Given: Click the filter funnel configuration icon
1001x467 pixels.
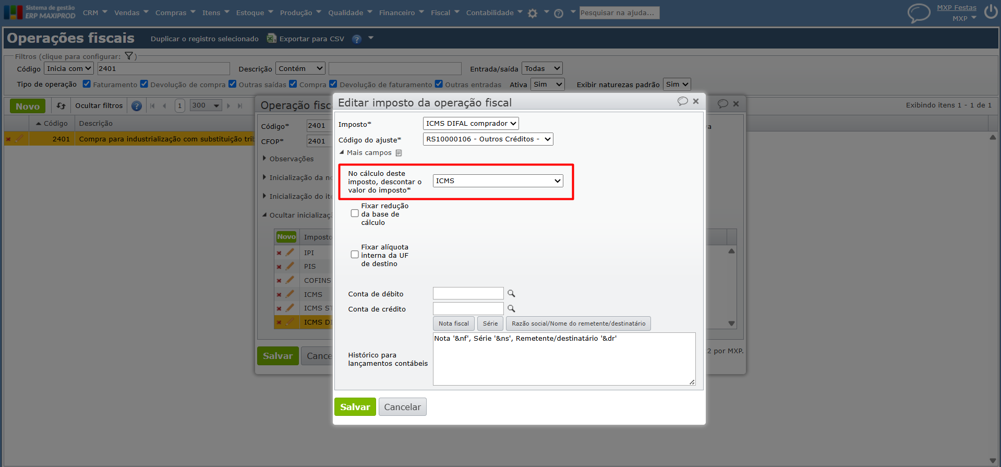Looking at the screenshot, I should [129, 56].
